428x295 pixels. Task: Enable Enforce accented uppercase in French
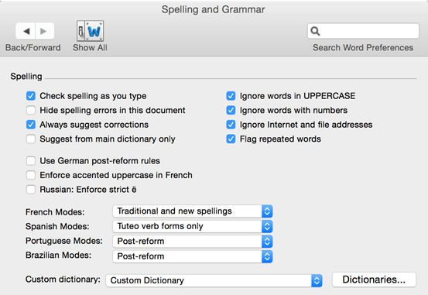[31, 175]
